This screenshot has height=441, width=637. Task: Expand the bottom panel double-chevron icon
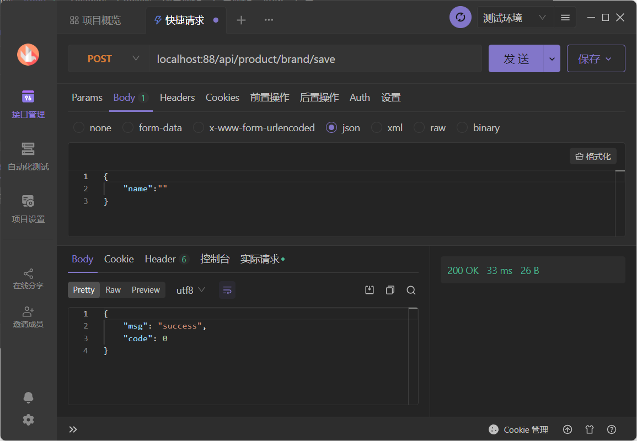(73, 429)
